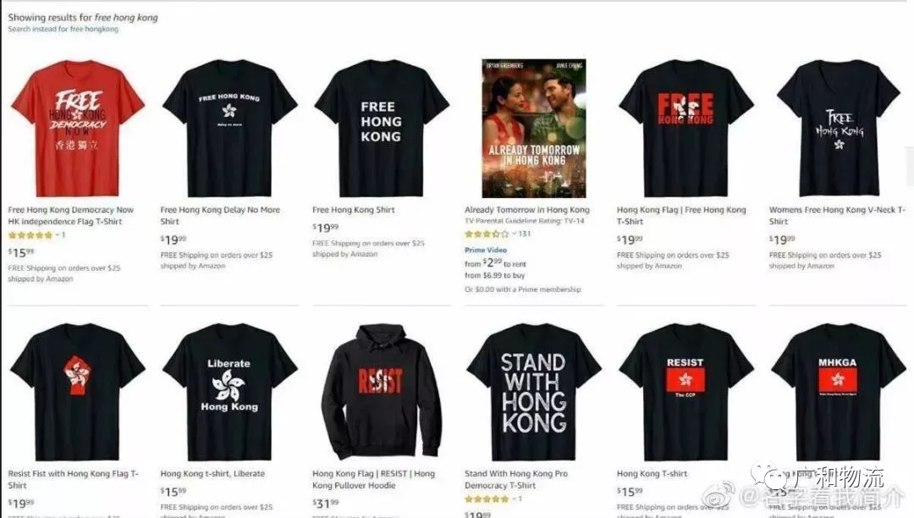Click the Liberate Hong Kong shirt thumbnail

coord(229,392)
